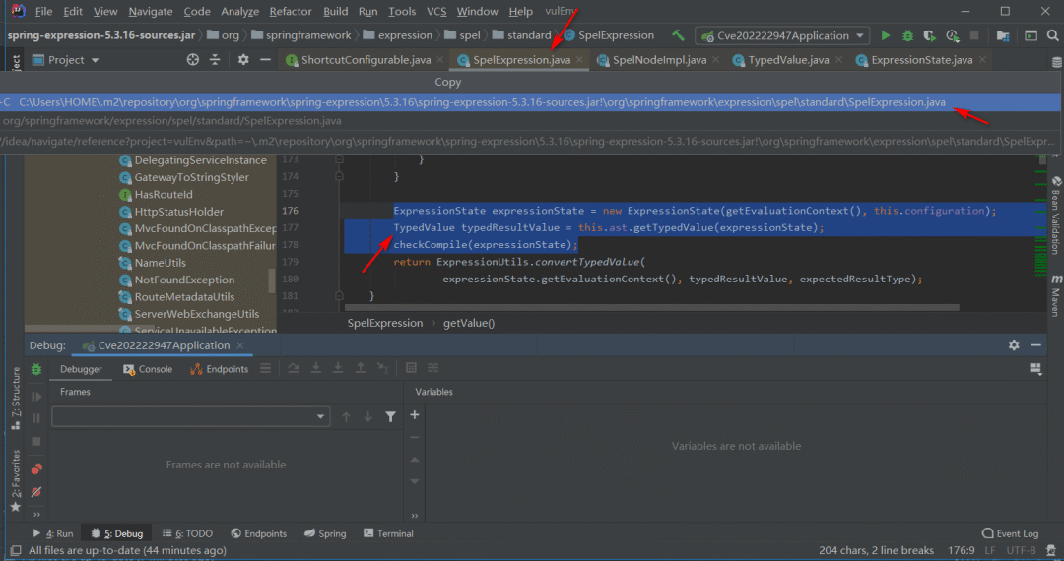
Task: Add new watch with plus icon
Action: coord(415,414)
